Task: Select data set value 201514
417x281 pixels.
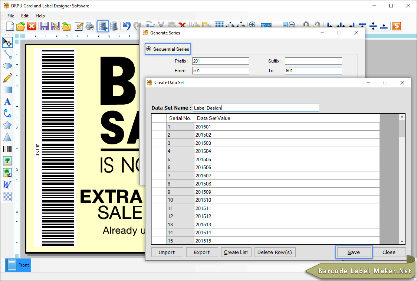Action: 287,233
